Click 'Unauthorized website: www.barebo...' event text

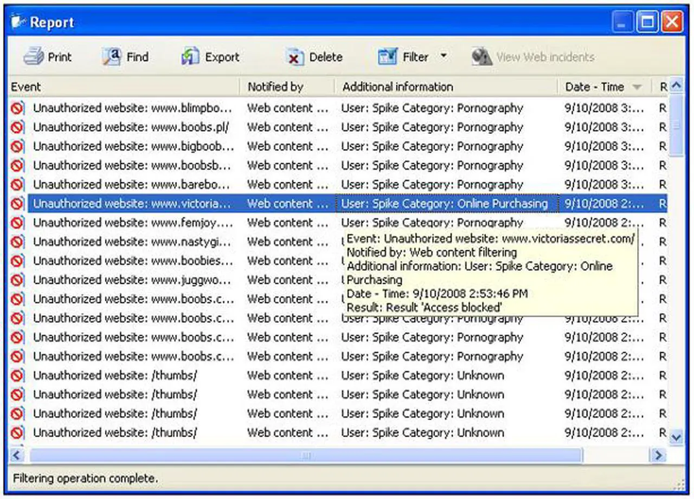pos(133,185)
